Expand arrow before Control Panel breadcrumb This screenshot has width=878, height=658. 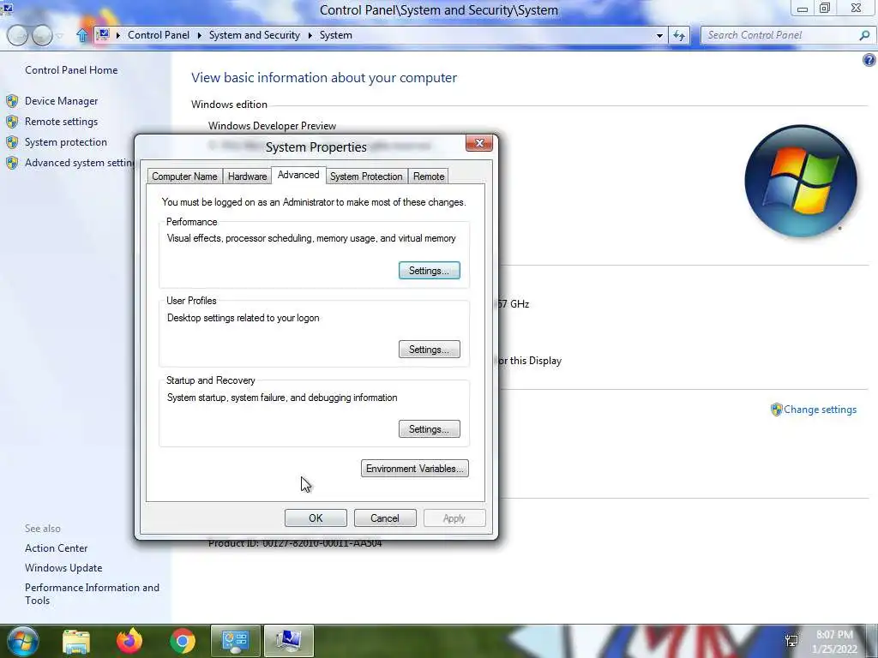click(x=118, y=35)
